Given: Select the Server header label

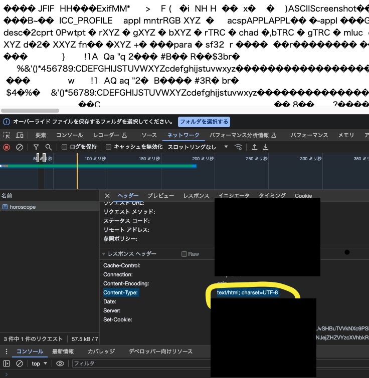Looking at the screenshot, I should click(112, 311).
